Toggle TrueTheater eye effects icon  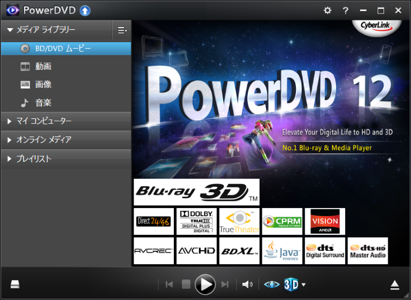(x=271, y=285)
